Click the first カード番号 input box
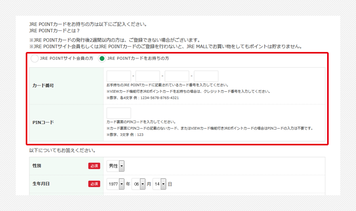Viewport: 356px width, 211px height. coord(119,76)
